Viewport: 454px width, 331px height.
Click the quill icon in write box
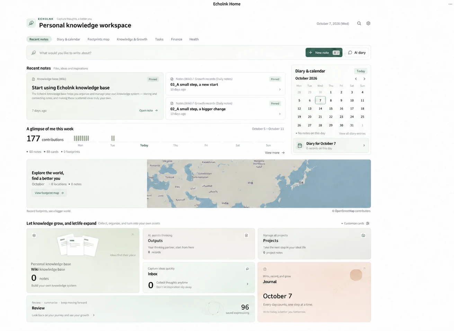[34, 53]
